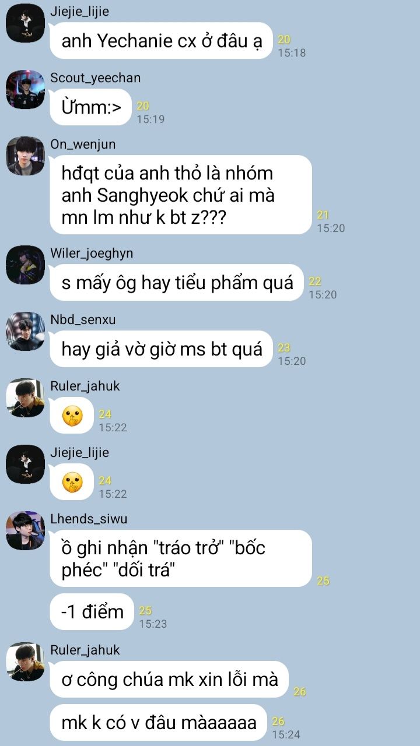
Task: Open Lhends_siwu's profile picture
Action: [25, 530]
